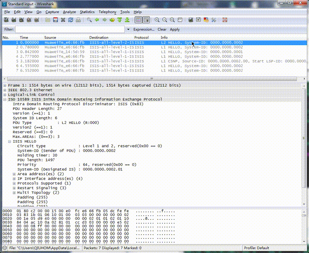Open preferences wrench icon

214,20
